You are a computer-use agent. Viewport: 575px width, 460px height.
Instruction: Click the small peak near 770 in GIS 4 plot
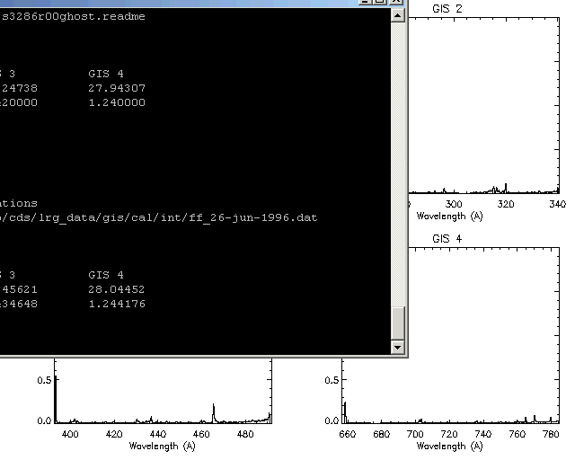pyautogui.click(x=535, y=419)
